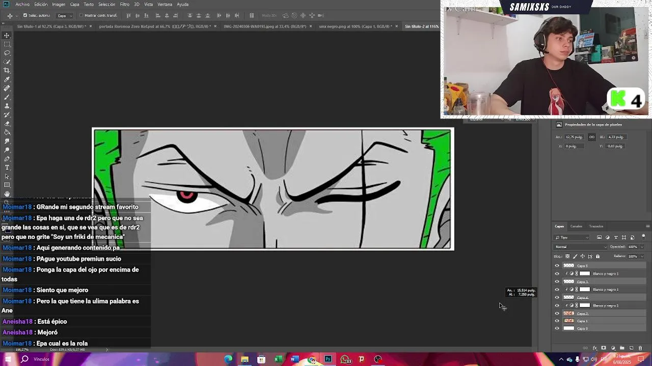Image resolution: width=652 pixels, height=366 pixels.
Task: Lock transparent pixels icon
Action: click(x=567, y=256)
